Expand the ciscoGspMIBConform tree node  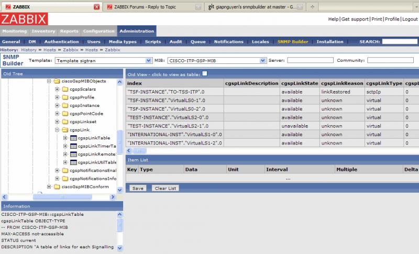(49, 186)
